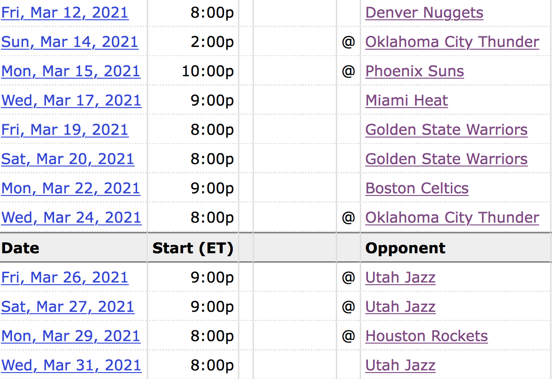Click Utah Jazz on Mar 27 row
Viewport: 552px width, 379px height.
click(x=400, y=307)
